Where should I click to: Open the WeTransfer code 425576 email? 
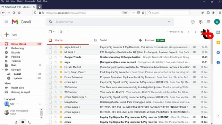[128, 92]
